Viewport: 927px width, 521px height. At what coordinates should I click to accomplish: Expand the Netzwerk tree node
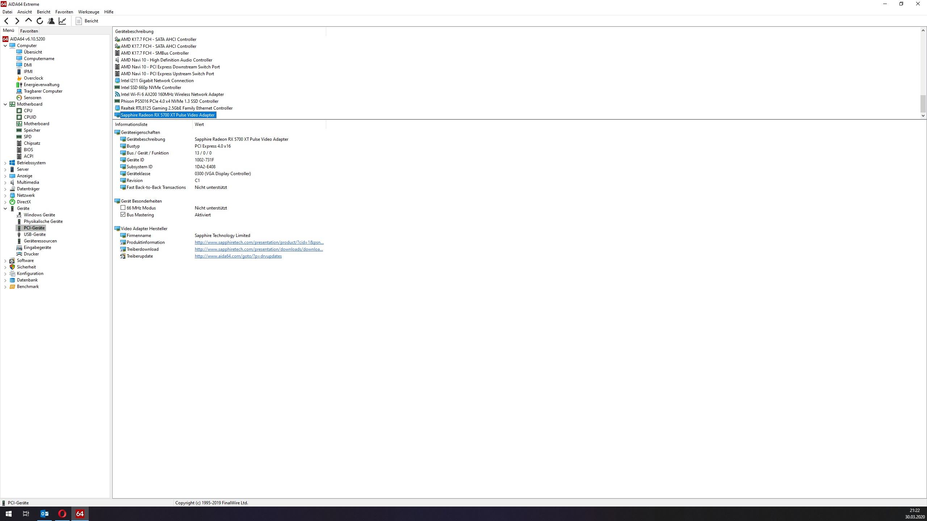[5, 195]
